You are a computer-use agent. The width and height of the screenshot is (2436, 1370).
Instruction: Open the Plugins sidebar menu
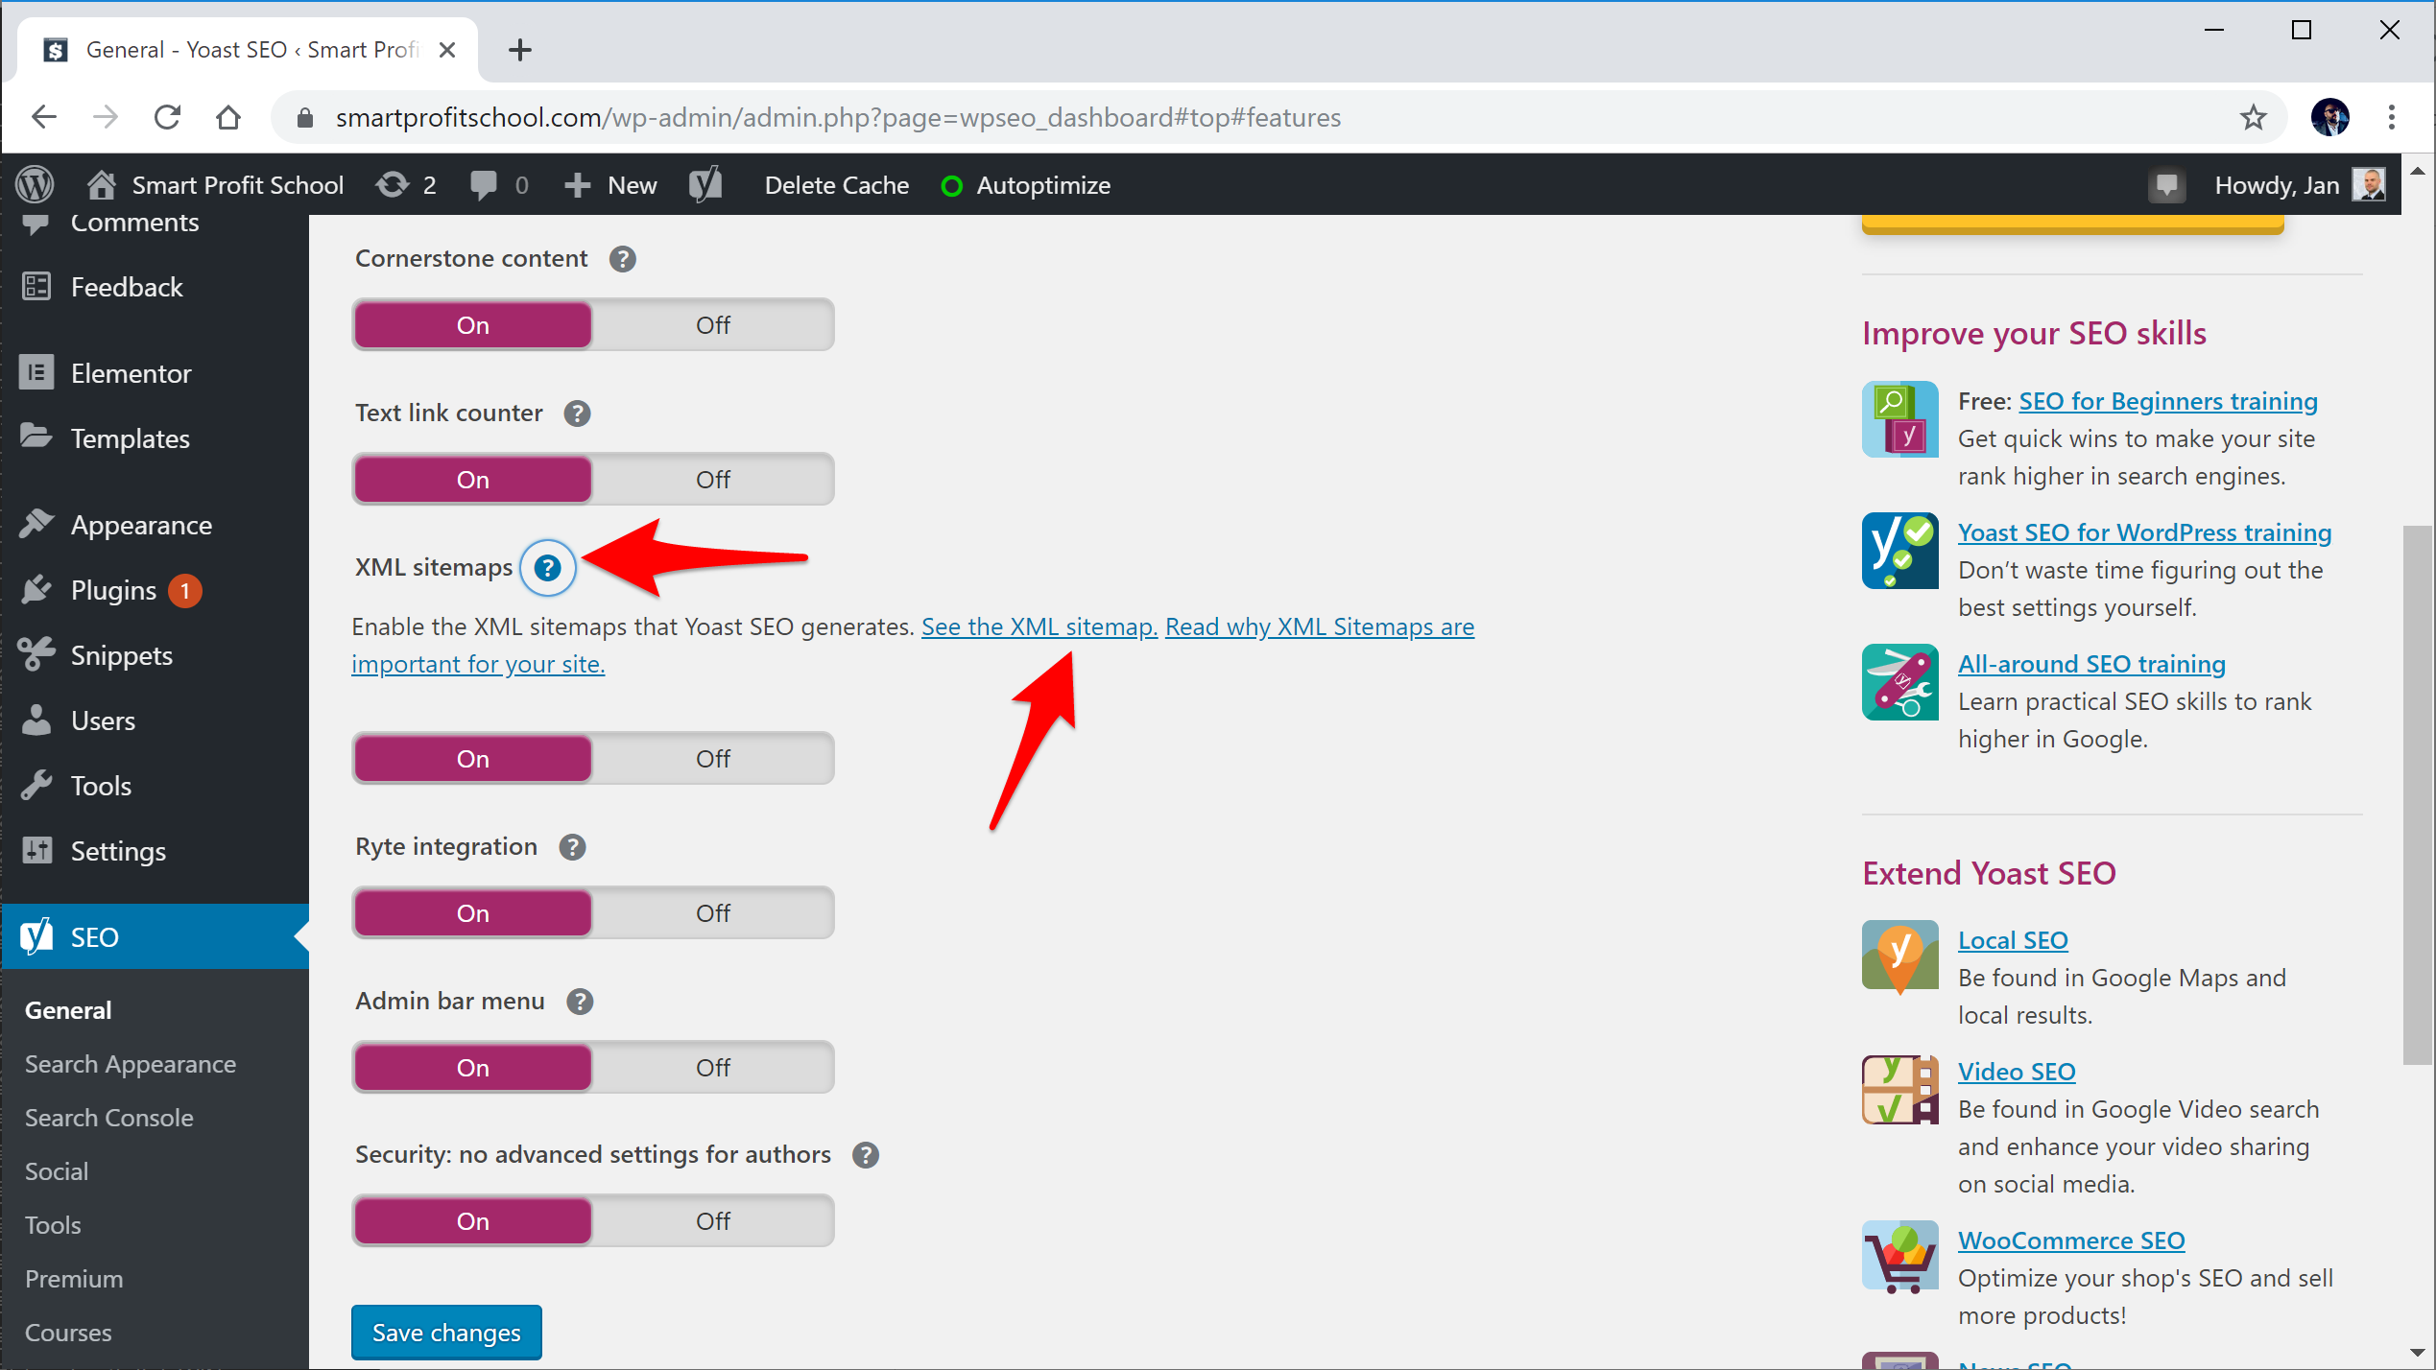[x=155, y=590]
